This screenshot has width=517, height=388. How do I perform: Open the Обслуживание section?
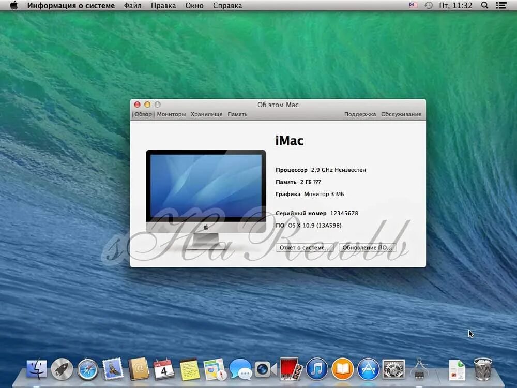(401, 114)
